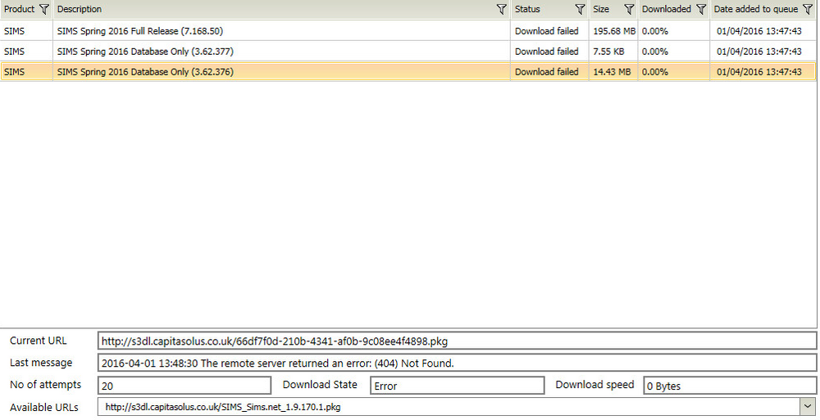
Task: Click Download failed status for Full Release row
Action: [x=549, y=31]
